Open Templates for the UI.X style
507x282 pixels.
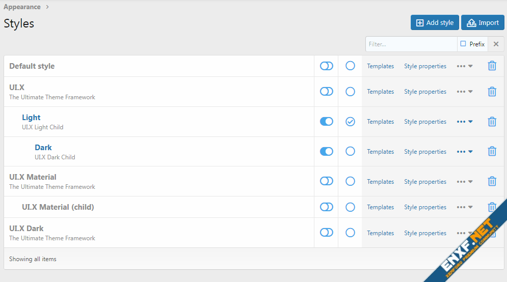coord(380,92)
